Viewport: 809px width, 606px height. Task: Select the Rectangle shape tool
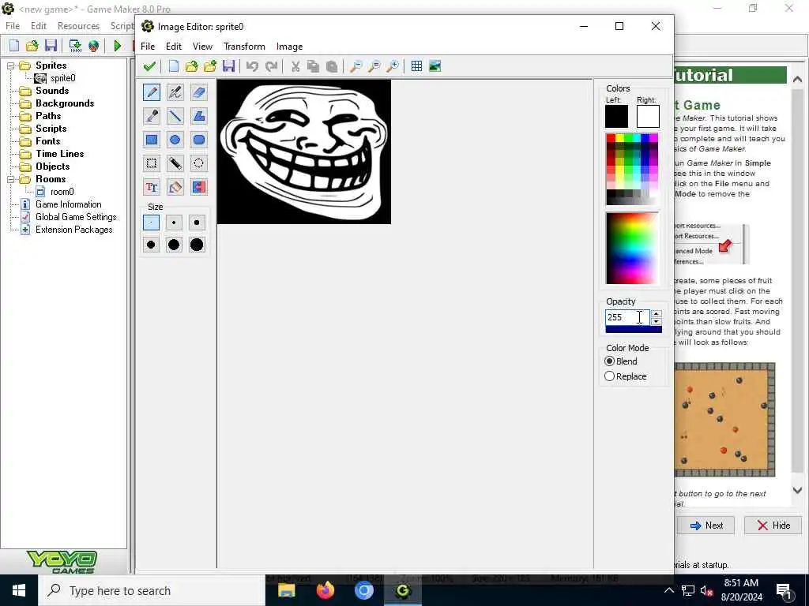[x=152, y=140]
